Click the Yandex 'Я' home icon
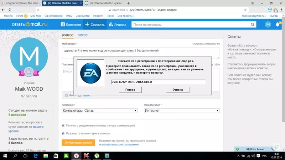Screen dimensions: 285x160 (10, 10)
